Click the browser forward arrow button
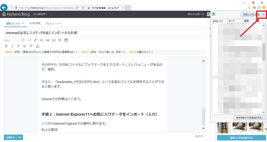The width and height of the screenshot is (267, 142). pyautogui.click(x=11, y=8)
